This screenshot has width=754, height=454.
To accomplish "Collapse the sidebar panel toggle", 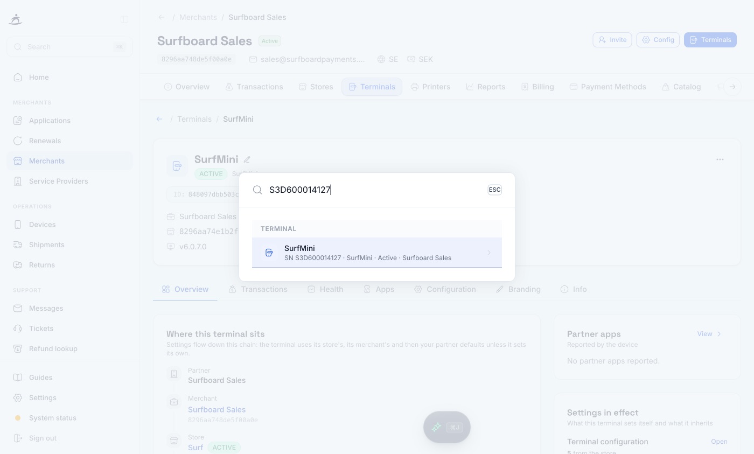I will point(124,19).
